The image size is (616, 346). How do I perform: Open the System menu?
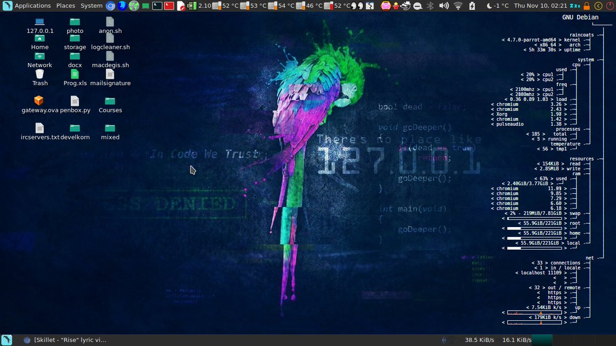coord(91,6)
